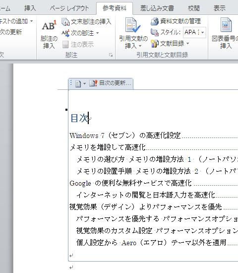The image size is (238, 273).
Task: Click TOC entry メモリを増設して高速化
Action: [108, 147]
